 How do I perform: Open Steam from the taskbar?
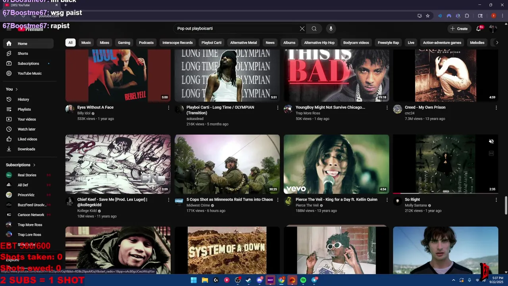[x=248, y=280]
